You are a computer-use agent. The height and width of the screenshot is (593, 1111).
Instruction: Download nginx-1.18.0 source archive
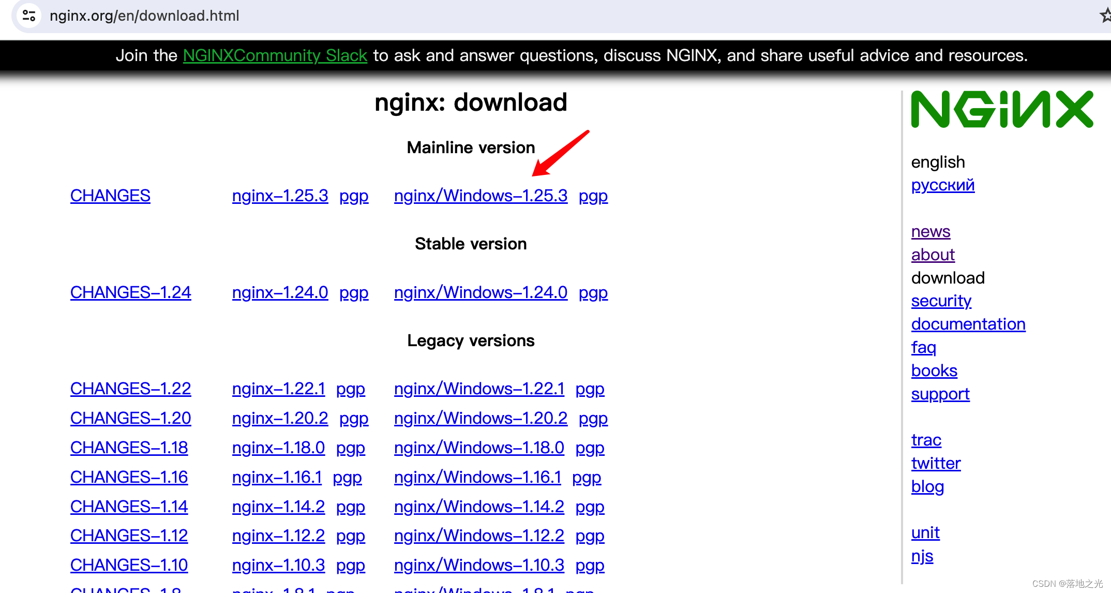pyautogui.click(x=278, y=448)
